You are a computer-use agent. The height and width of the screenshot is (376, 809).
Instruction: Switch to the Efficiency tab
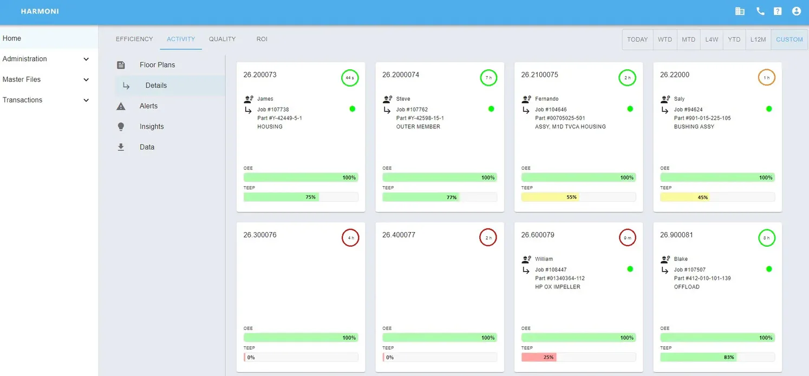(134, 39)
